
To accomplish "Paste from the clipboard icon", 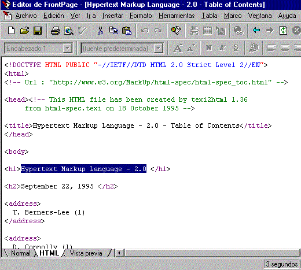I will click(x=127, y=31).
